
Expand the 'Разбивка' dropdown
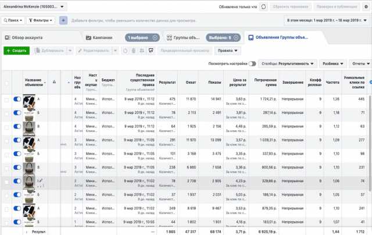coord(333,63)
